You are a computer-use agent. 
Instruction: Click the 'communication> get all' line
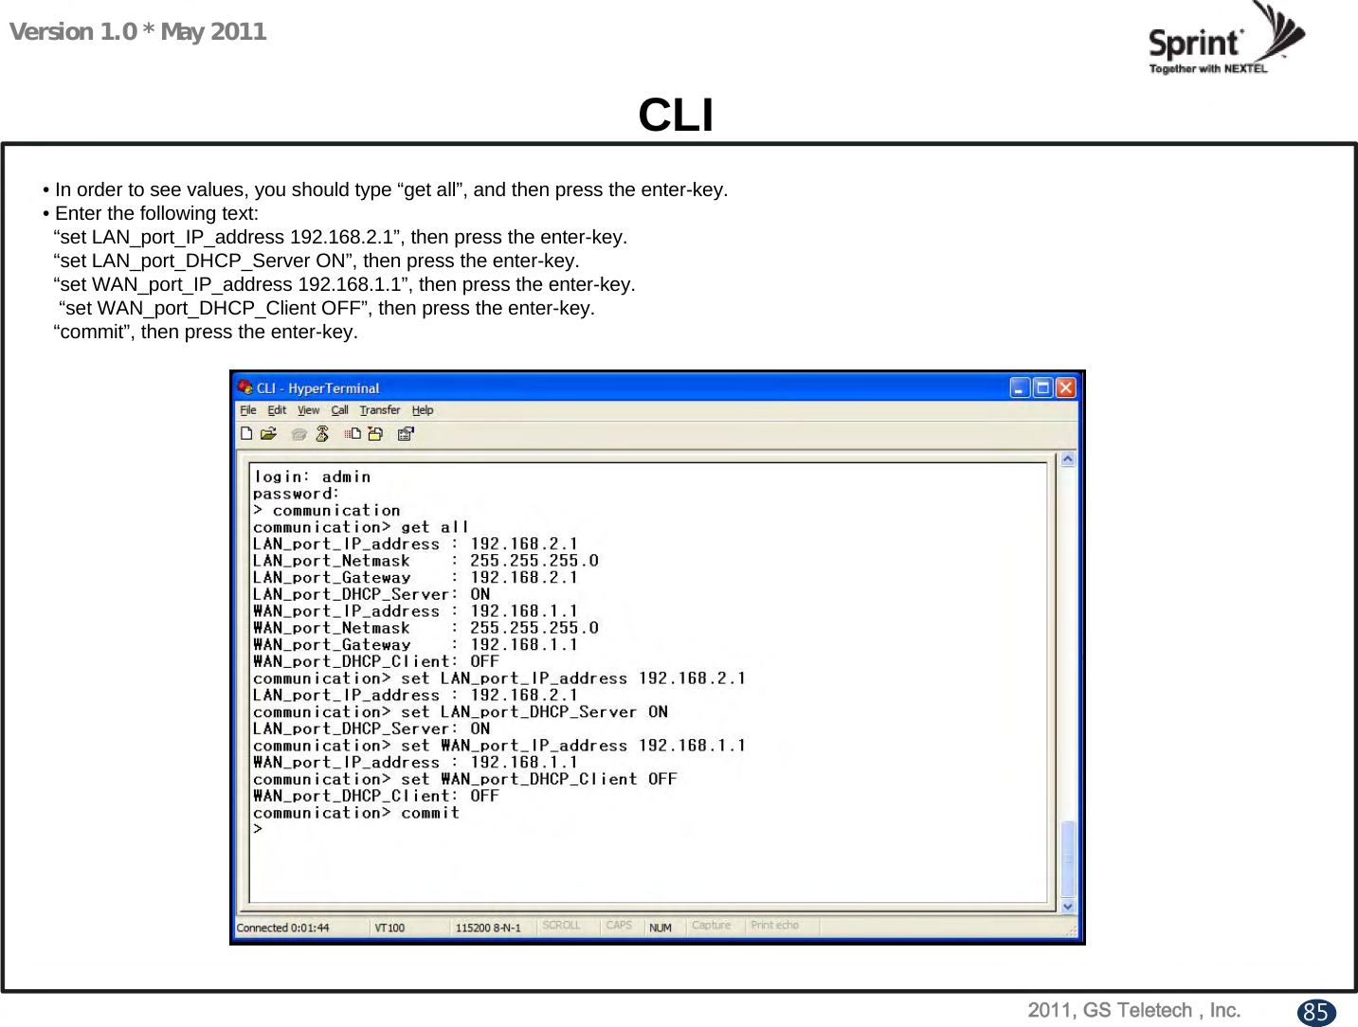click(x=360, y=527)
